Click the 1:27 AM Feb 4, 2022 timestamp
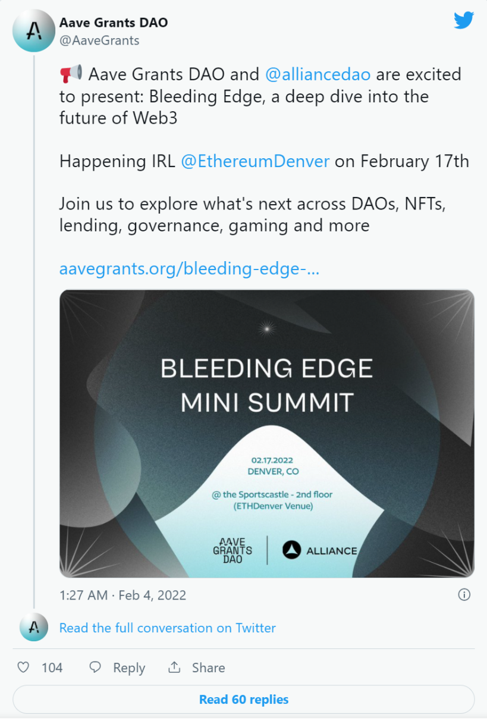Viewport: 487px width, 721px height. pyautogui.click(x=122, y=595)
